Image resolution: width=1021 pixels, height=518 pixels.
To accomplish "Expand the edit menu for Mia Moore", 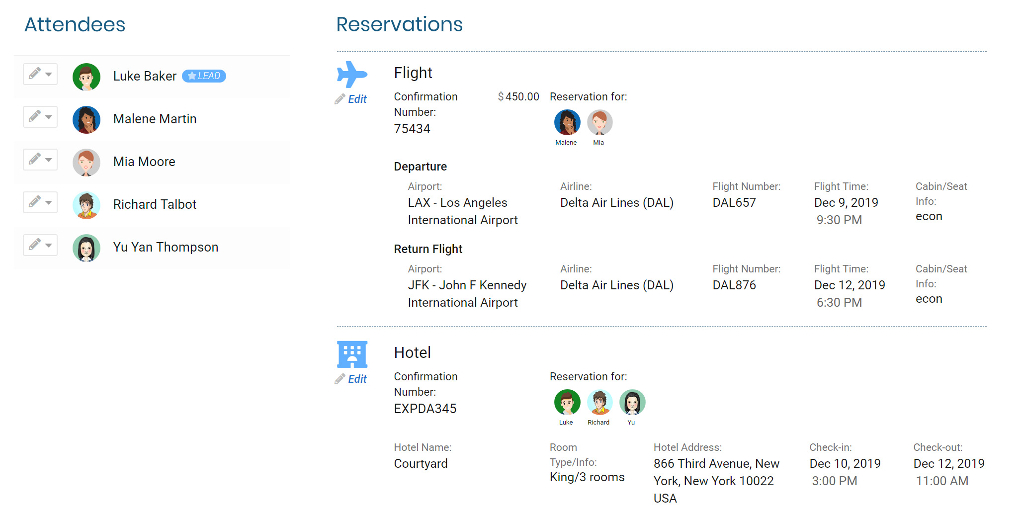I will coord(40,160).
